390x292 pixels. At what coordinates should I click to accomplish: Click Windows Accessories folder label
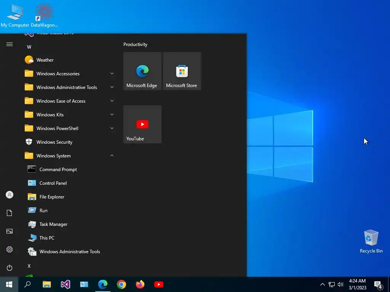click(58, 74)
